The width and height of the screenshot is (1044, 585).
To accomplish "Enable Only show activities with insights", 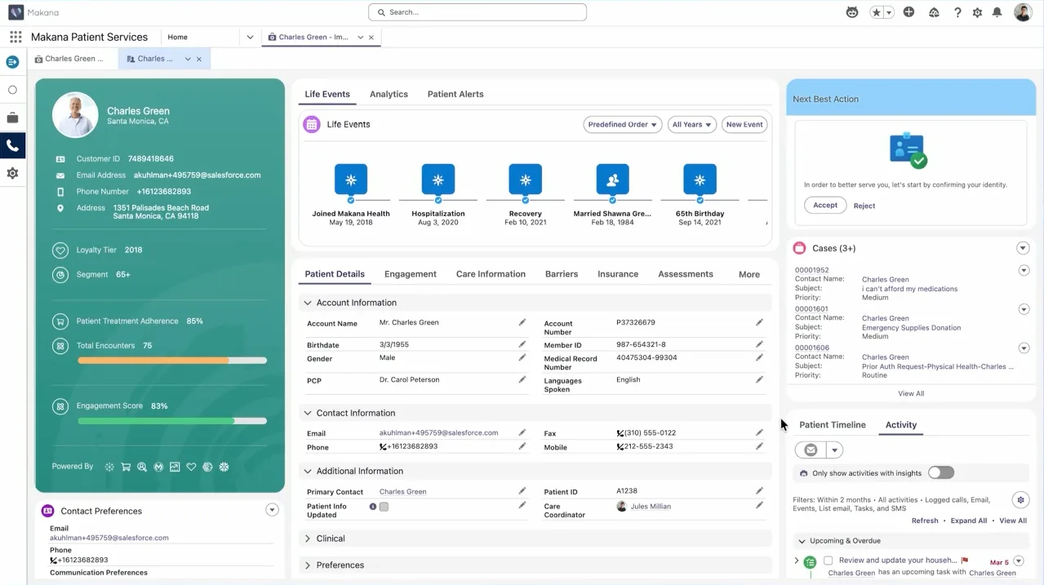I will [940, 472].
